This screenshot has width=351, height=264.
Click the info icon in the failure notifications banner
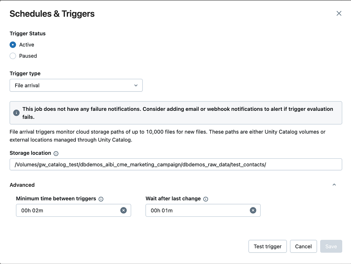(16, 113)
